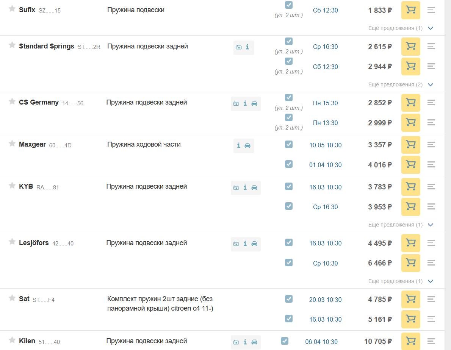Show car applicability icon for Maxgear

tap(247, 146)
